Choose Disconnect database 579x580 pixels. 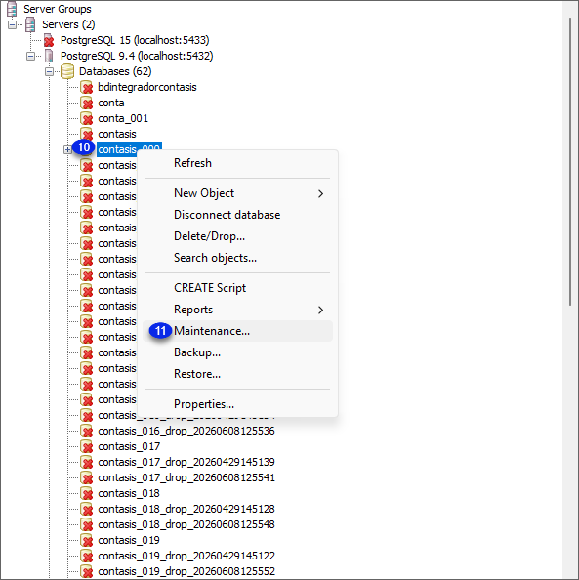point(237,215)
